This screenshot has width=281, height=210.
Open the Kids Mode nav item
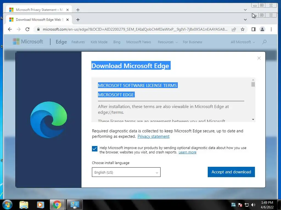(99, 42)
